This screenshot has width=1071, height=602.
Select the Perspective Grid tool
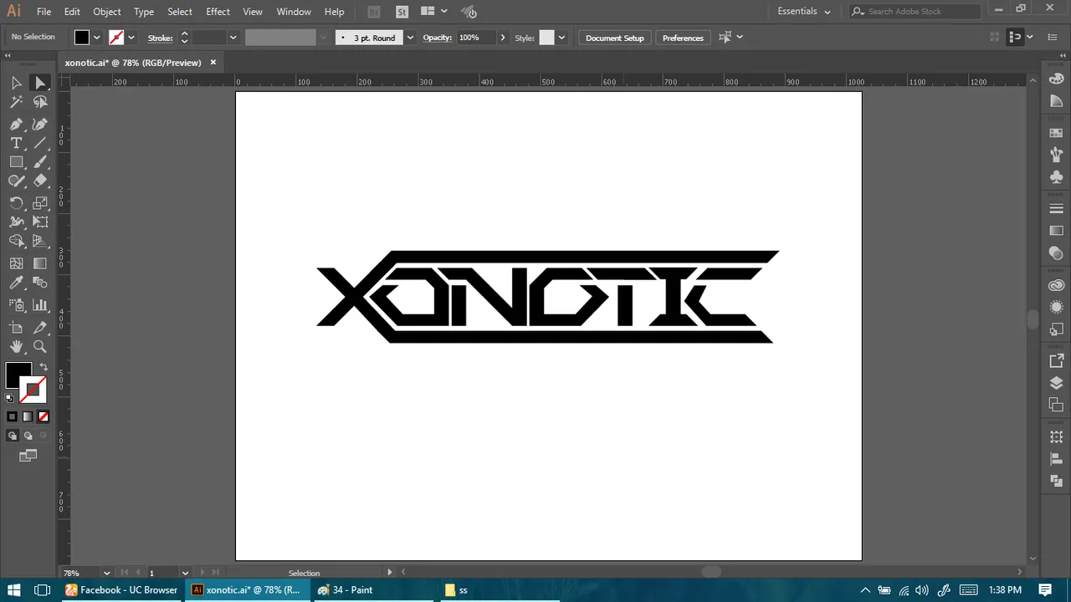[x=40, y=242]
